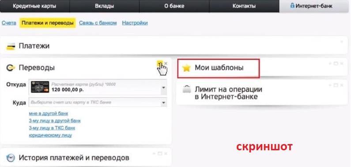
Task: Open the Вклады menu item
Action: point(104,6)
